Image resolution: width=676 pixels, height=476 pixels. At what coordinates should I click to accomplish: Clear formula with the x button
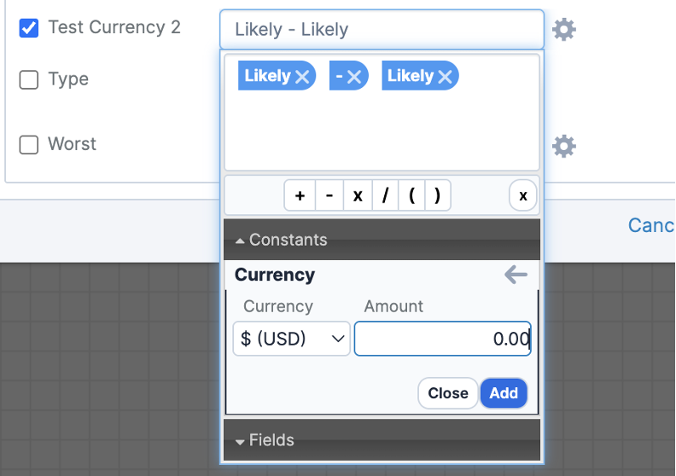pos(522,195)
